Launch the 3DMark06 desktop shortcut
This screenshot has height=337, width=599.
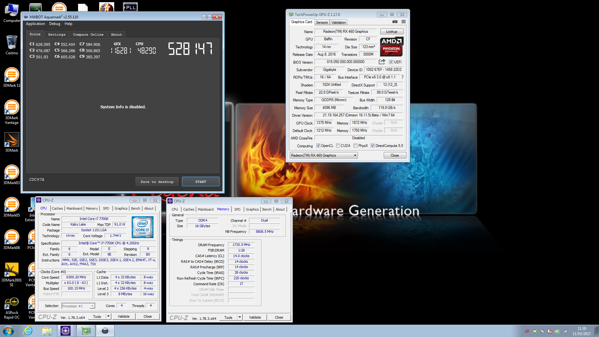click(12, 239)
